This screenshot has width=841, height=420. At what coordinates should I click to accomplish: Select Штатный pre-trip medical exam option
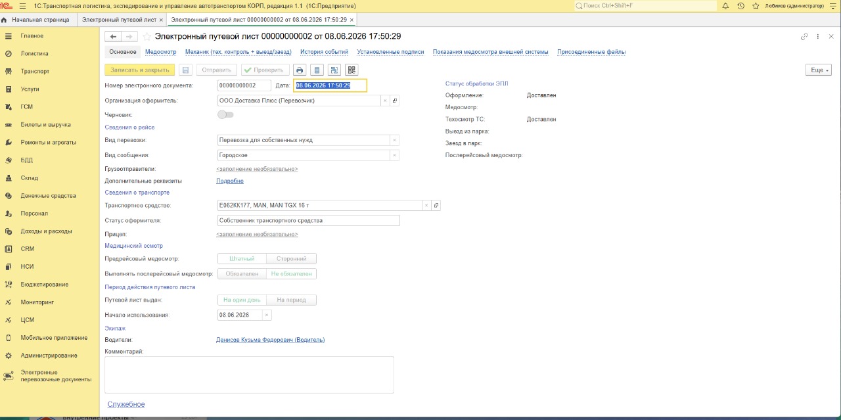242,259
